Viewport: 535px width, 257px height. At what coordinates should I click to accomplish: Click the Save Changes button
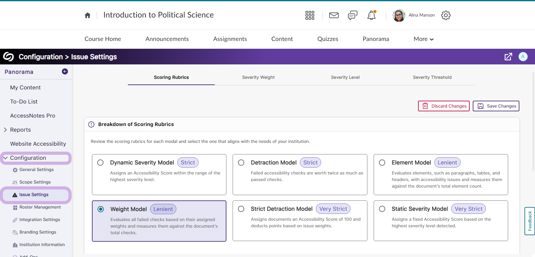click(x=496, y=106)
